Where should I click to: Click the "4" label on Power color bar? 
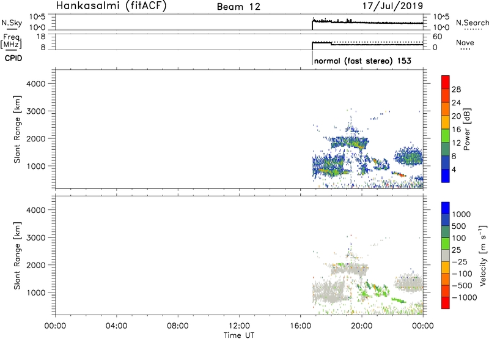pyautogui.click(x=454, y=170)
